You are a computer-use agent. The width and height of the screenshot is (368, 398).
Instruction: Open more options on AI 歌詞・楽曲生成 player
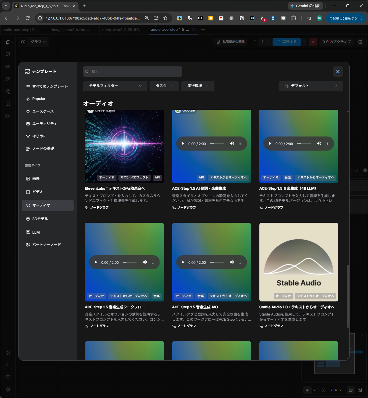(240, 143)
